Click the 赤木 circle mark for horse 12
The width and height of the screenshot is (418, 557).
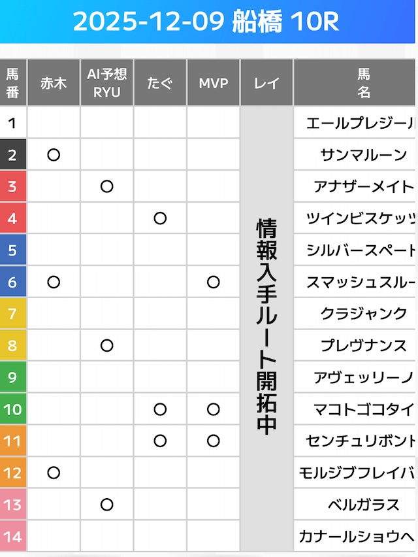click(x=54, y=473)
